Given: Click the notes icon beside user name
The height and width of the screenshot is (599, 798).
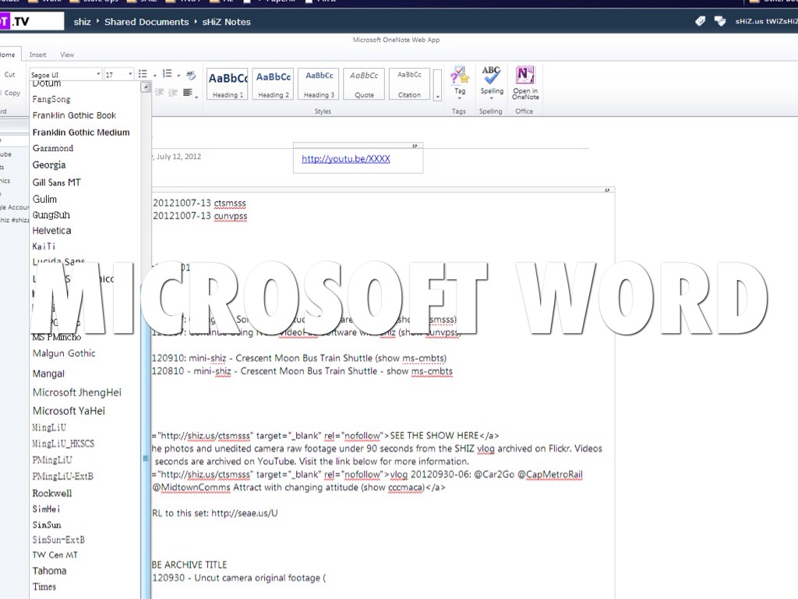Looking at the screenshot, I should pyautogui.click(x=719, y=21).
